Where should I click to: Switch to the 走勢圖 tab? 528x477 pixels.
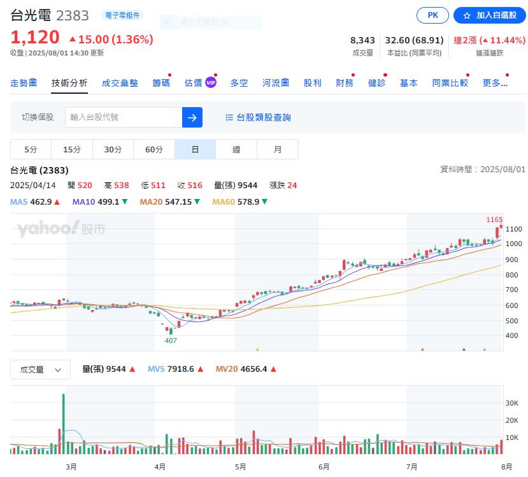click(24, 83)
